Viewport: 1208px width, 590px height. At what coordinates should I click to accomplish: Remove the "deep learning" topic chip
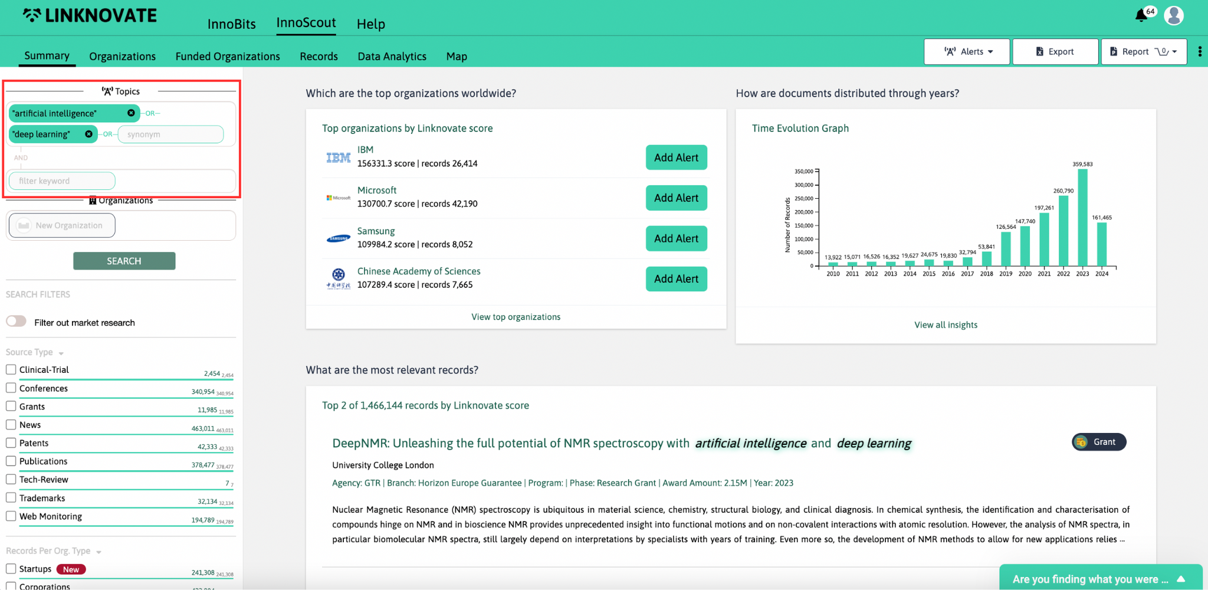[x=88, y=134]
